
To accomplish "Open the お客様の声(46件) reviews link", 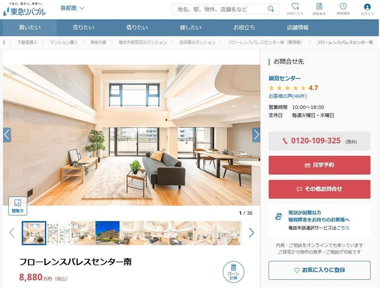I will point(288,96).
